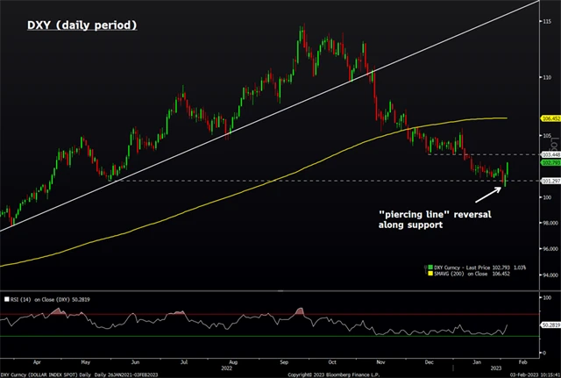Click the RSI (14) on Close label
This screenshot has height=378, width=561.
pos(48,299)
